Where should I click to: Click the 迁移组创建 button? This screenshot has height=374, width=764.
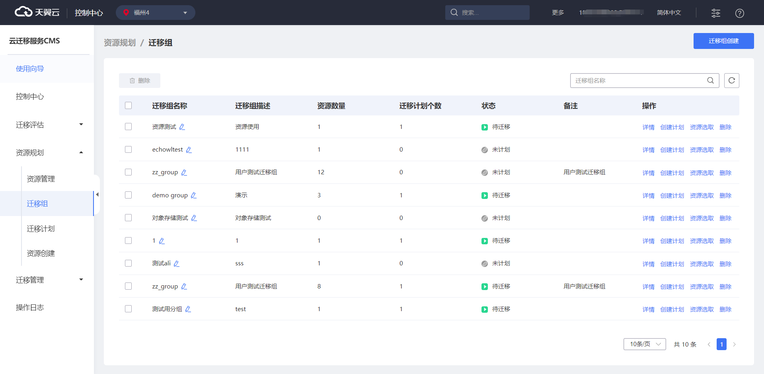(724, 41)
